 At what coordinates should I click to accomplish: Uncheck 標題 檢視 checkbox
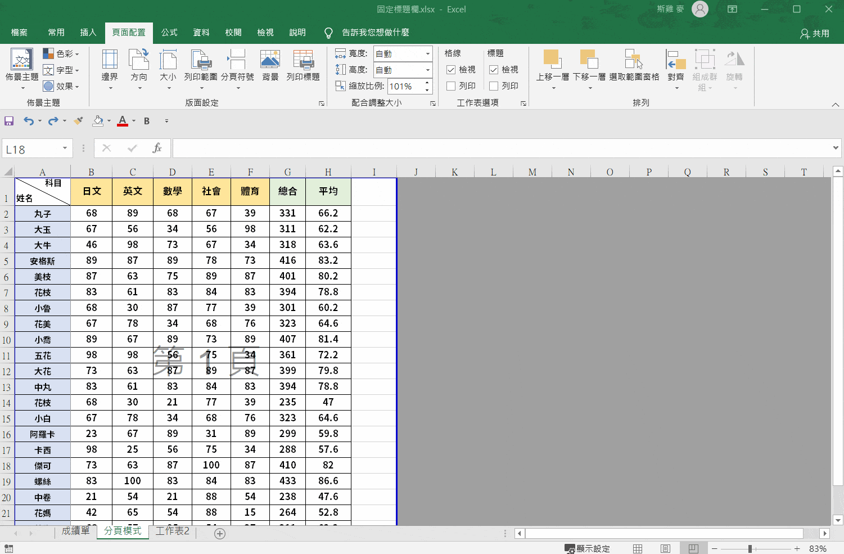[x=494, y=69]
